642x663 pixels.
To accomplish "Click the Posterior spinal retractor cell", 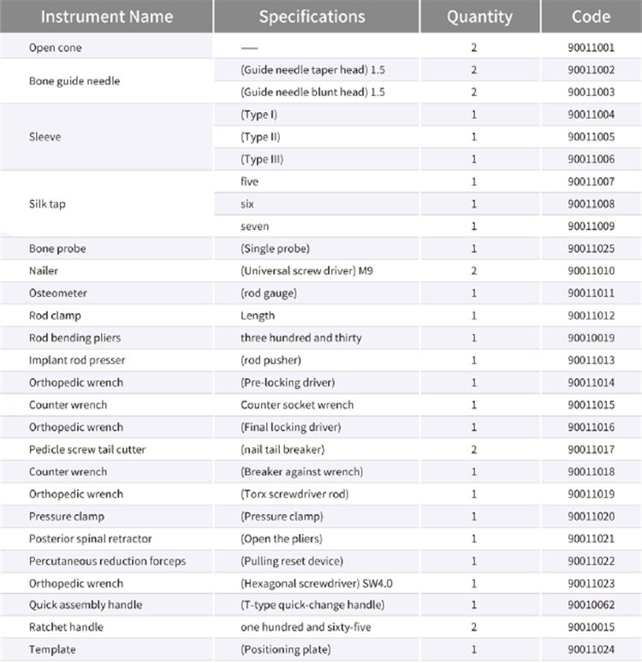I will [x=91, y=538].
